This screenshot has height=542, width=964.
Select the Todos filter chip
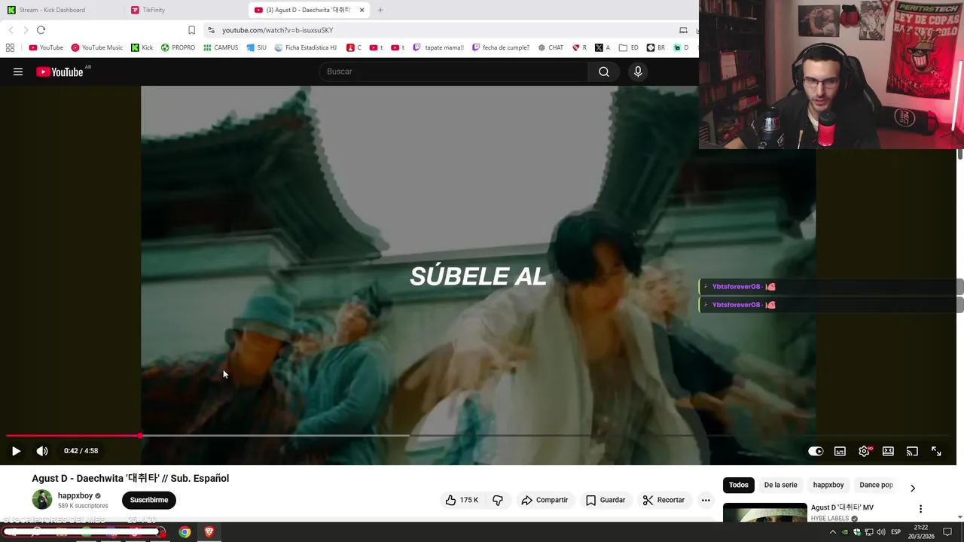pyautogui.click(x=739, y=485)
